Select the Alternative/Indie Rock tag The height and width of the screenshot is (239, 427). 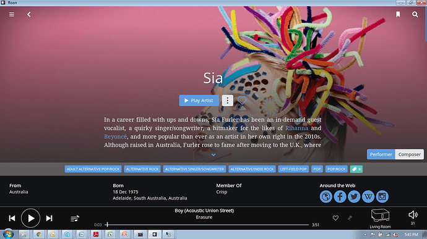pos(252,169)
